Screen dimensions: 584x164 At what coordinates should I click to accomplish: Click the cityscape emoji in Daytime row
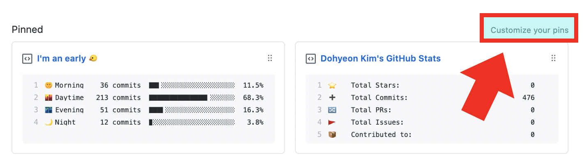point(49,98)
